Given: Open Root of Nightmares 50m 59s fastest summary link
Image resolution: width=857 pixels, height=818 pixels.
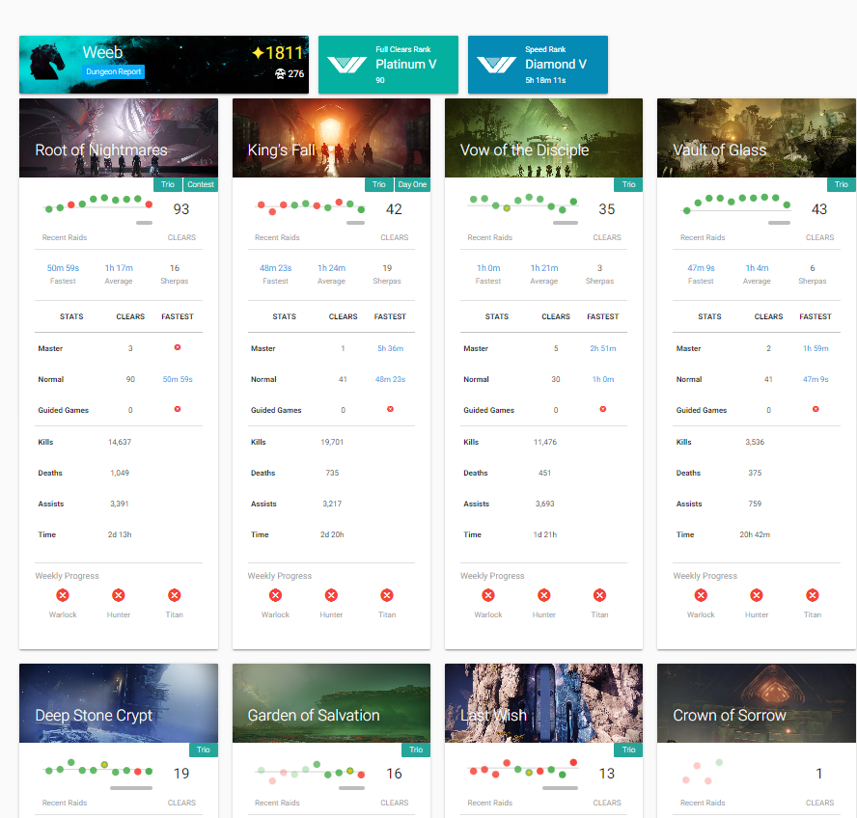Looking at the screenshot, I should pos(63,268).
